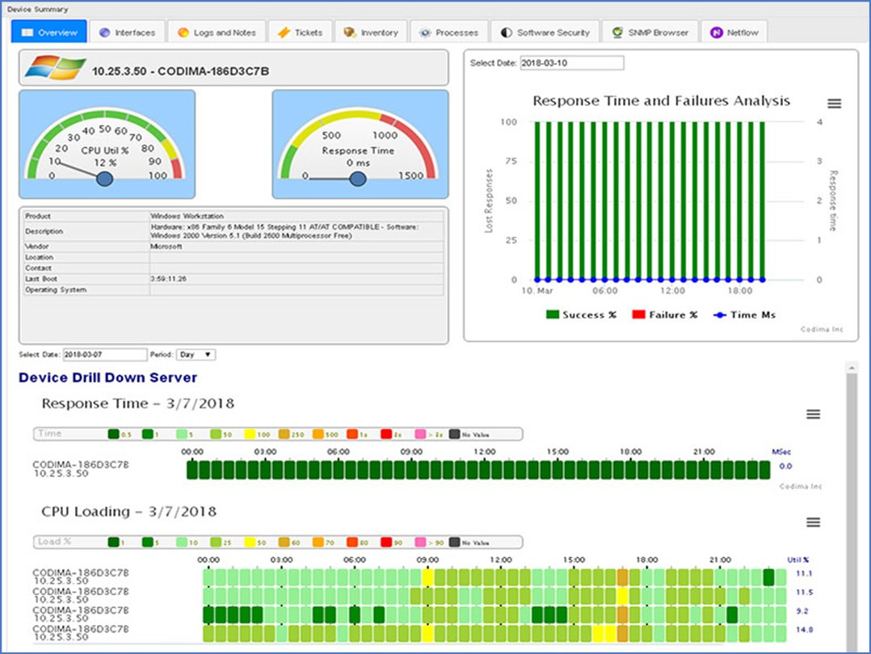Click the 0.0 MSec response value
The image size is (871, 654).
[x=785, y=466]
